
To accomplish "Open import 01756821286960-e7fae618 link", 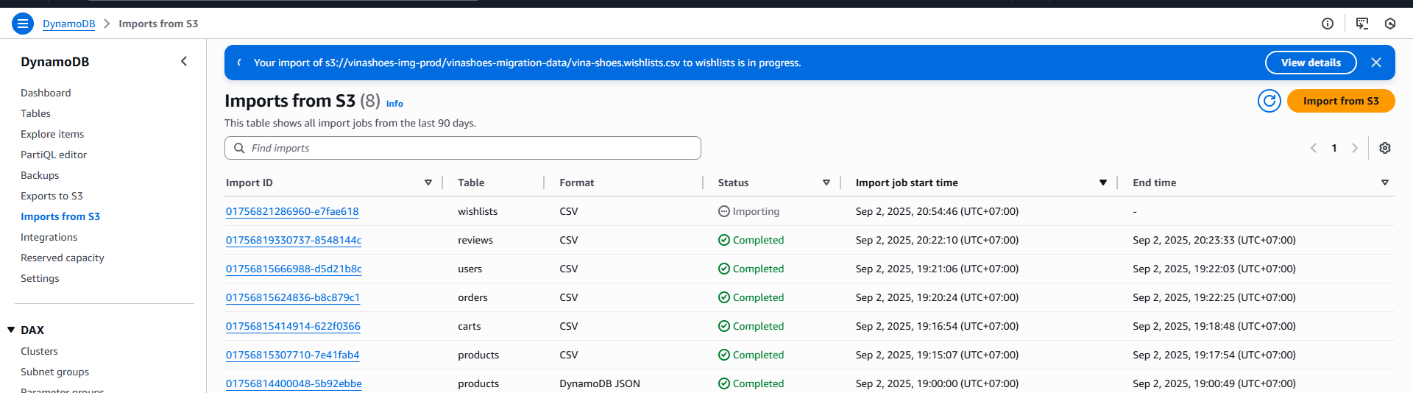I will coord(292,211).
